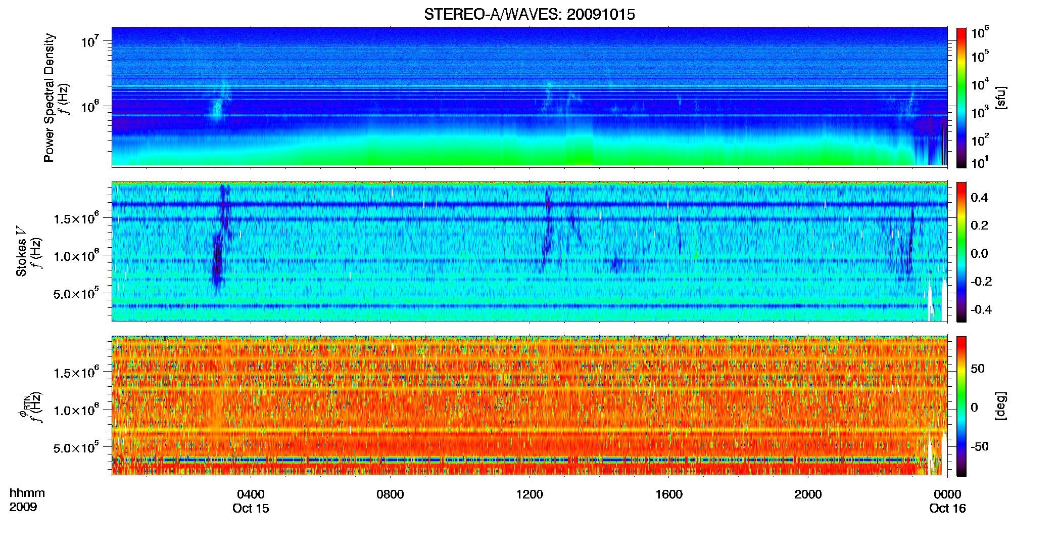This screenshot has height=546, width=1059.
Task: Click the power spectral density colorbar
Action: (961, 97)
